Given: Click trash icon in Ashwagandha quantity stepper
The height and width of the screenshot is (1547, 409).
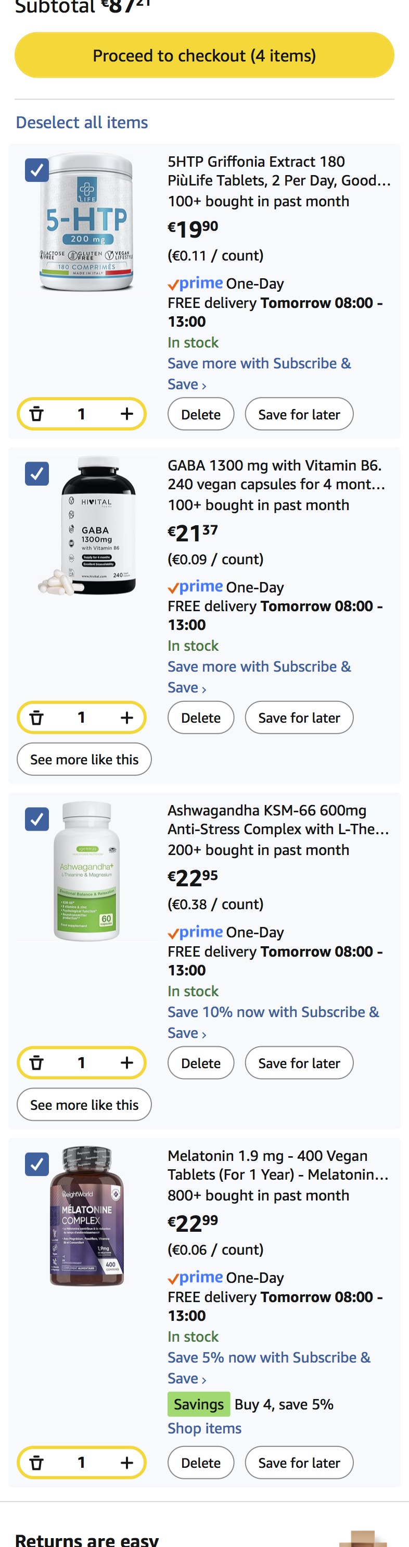Looking at the screenshot, I should click(x=36, y=1062).
